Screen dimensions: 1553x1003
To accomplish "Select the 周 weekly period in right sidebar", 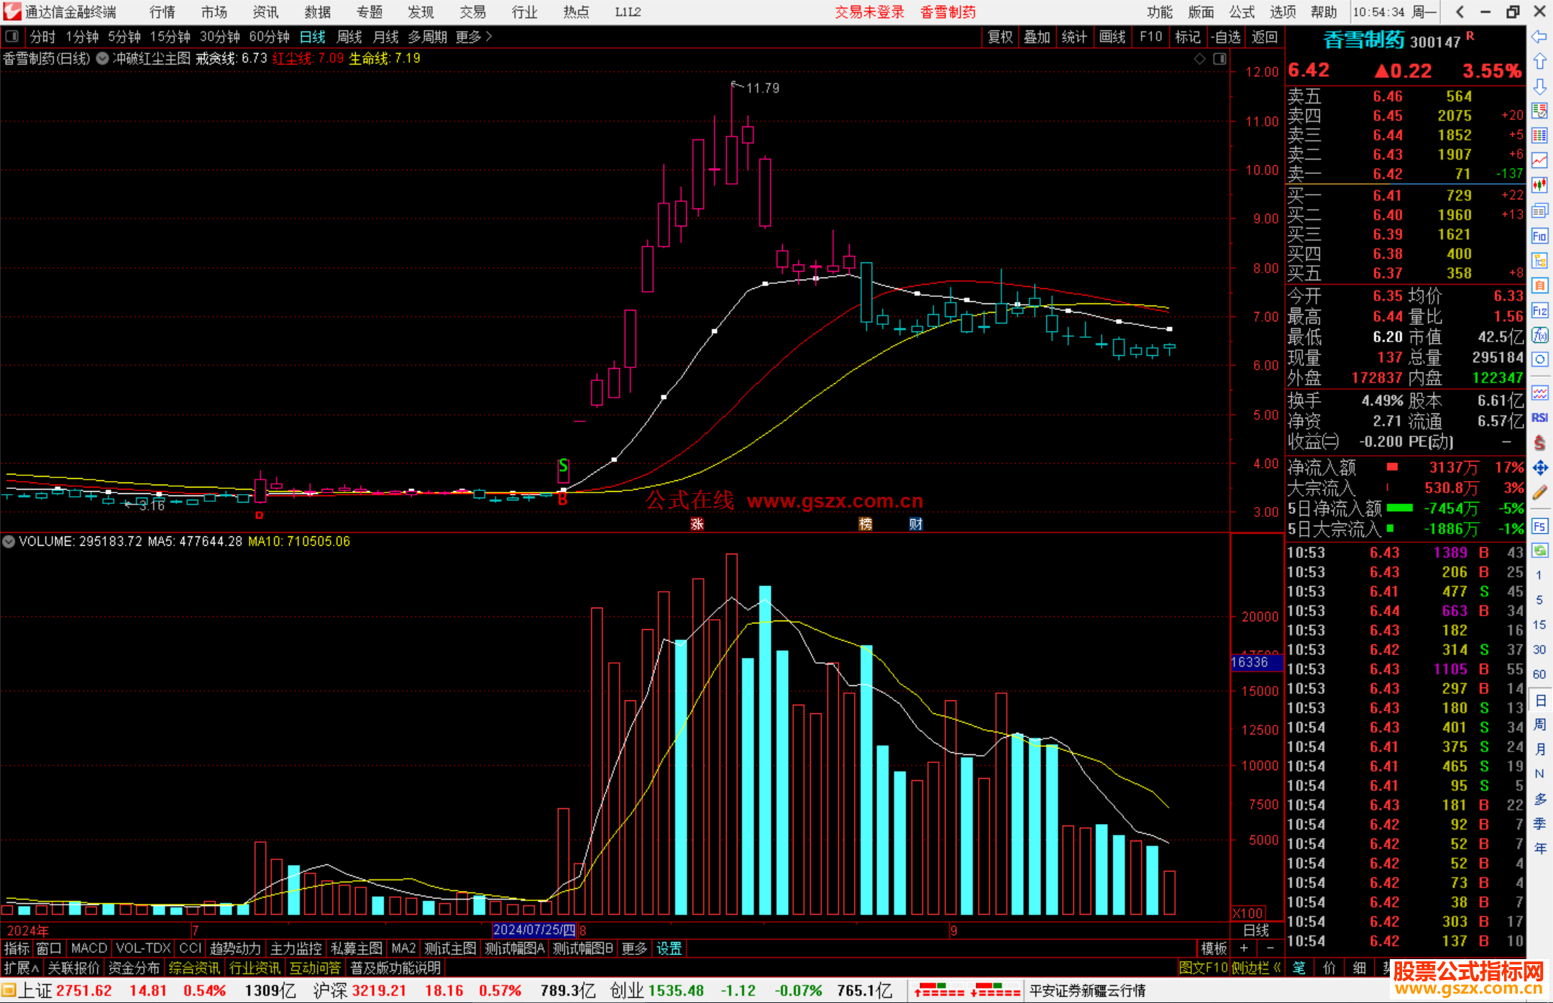I will [x=1539, y=724].
